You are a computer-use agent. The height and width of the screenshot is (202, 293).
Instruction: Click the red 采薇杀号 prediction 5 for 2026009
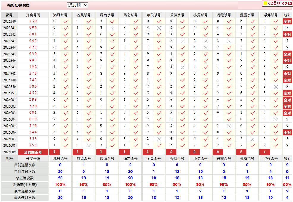pyautogui.click(x=171, y=152)
